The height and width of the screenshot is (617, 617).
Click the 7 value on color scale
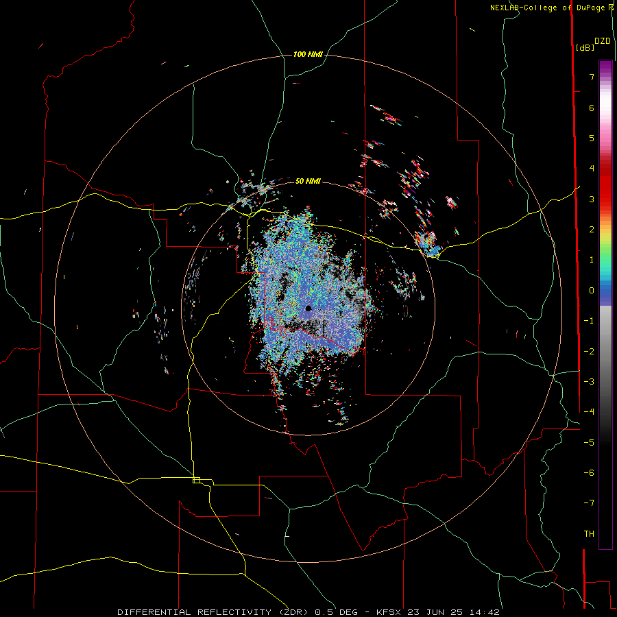click(592, 77)
